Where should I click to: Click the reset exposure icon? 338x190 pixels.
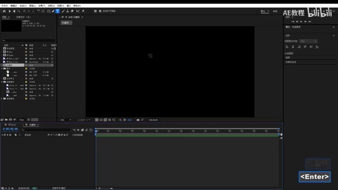125,120
